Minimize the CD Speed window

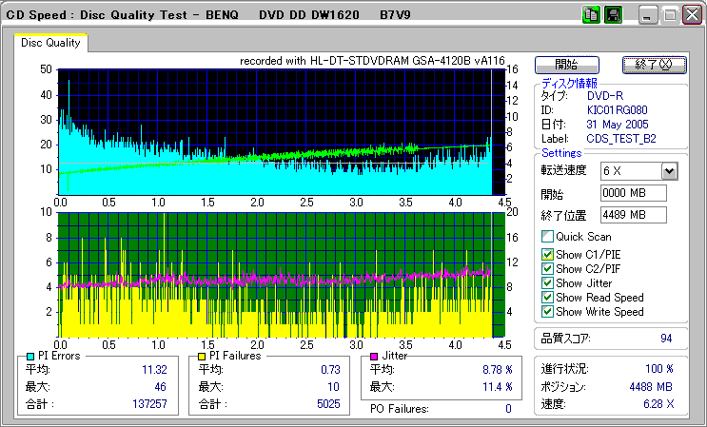(648, 15)
